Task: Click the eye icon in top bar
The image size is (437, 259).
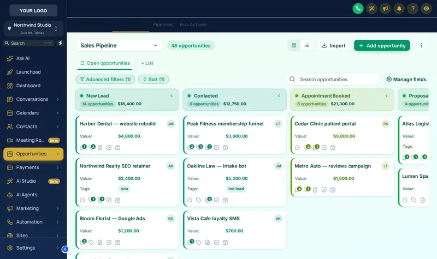Action: click(x=427, y=9)
